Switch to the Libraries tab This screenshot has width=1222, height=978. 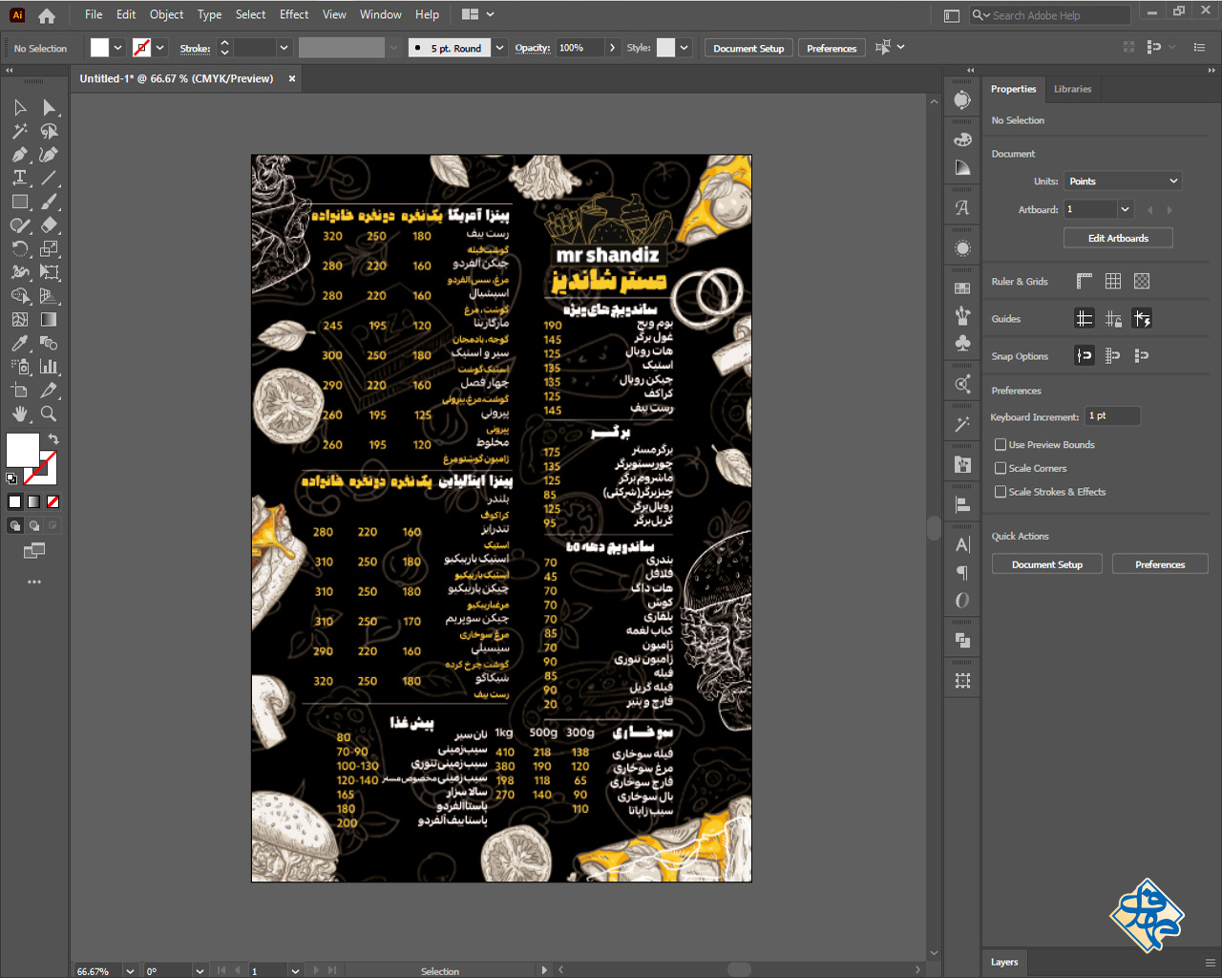(1072, 89)
